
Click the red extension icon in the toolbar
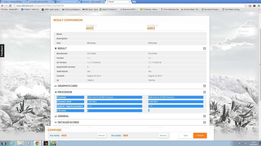pyautogui.click(x=254, y=6)
